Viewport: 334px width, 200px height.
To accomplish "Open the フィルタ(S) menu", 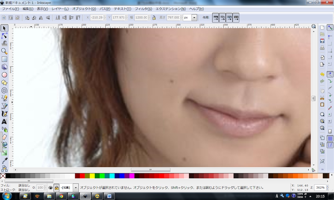I will [143, 9].
